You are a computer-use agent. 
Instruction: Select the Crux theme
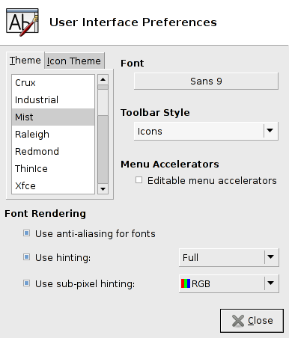pos(53,83)
